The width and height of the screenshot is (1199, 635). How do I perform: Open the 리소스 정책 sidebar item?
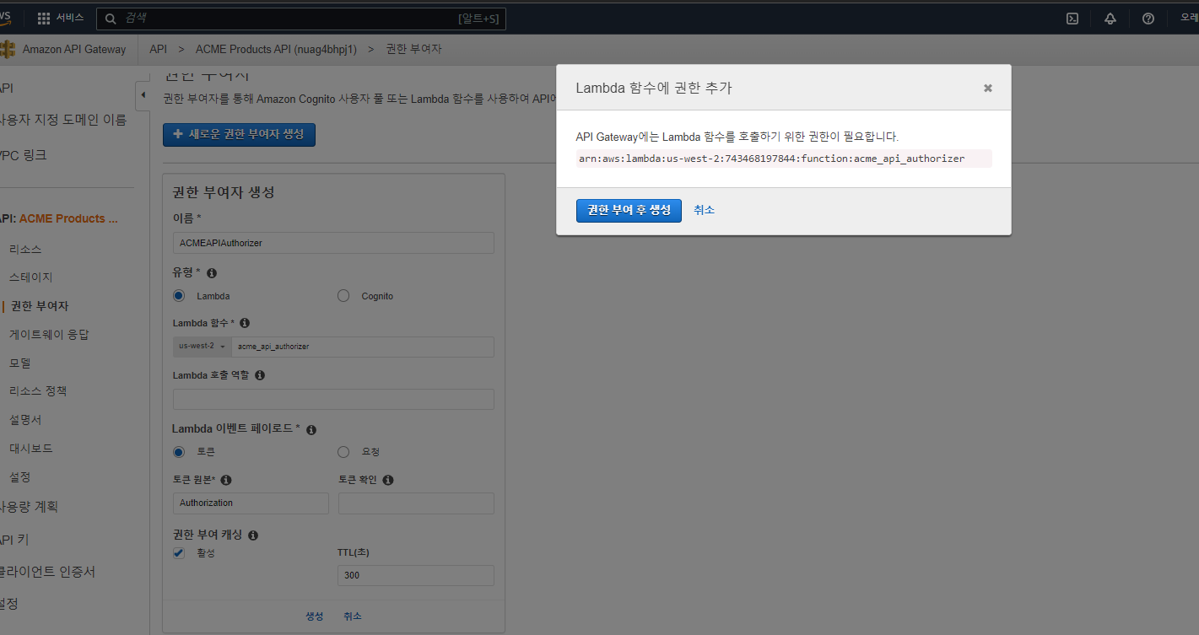click(38, 391)
